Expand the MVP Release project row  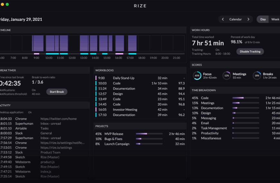114,134
